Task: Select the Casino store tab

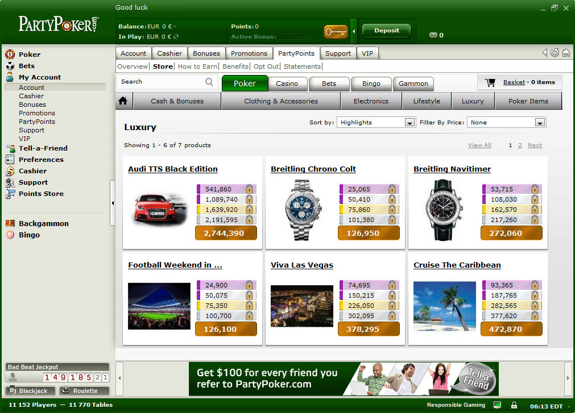Action: point(287,84)
